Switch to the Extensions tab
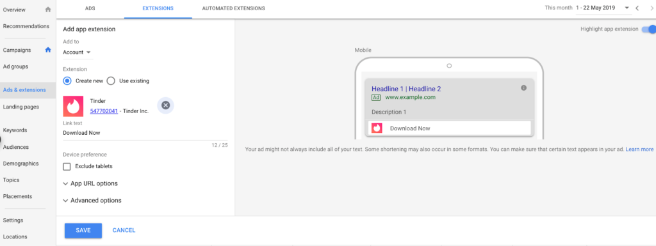Image resolution: width=656 pixels, height=246 pixels. pyautogui.click(x=158, y=8)
